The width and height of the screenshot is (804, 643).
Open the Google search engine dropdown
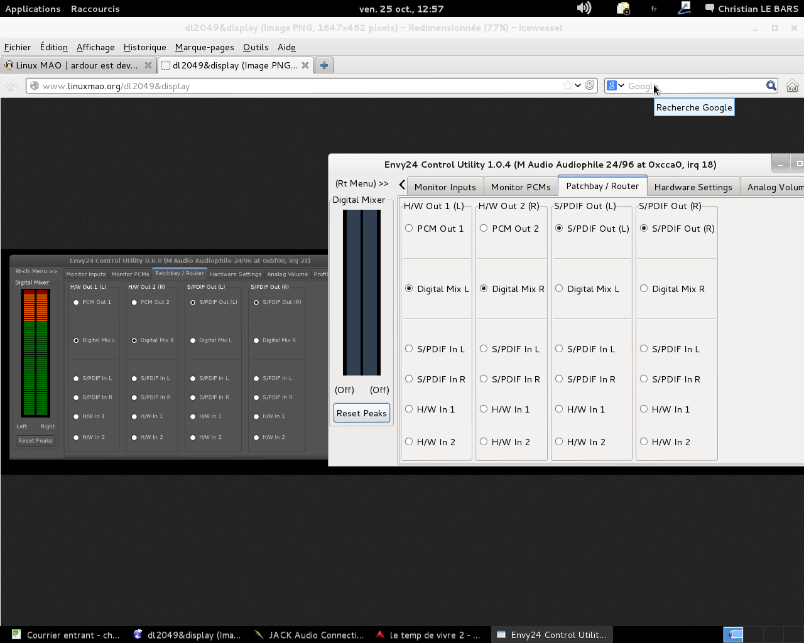[x=616, y=86]
